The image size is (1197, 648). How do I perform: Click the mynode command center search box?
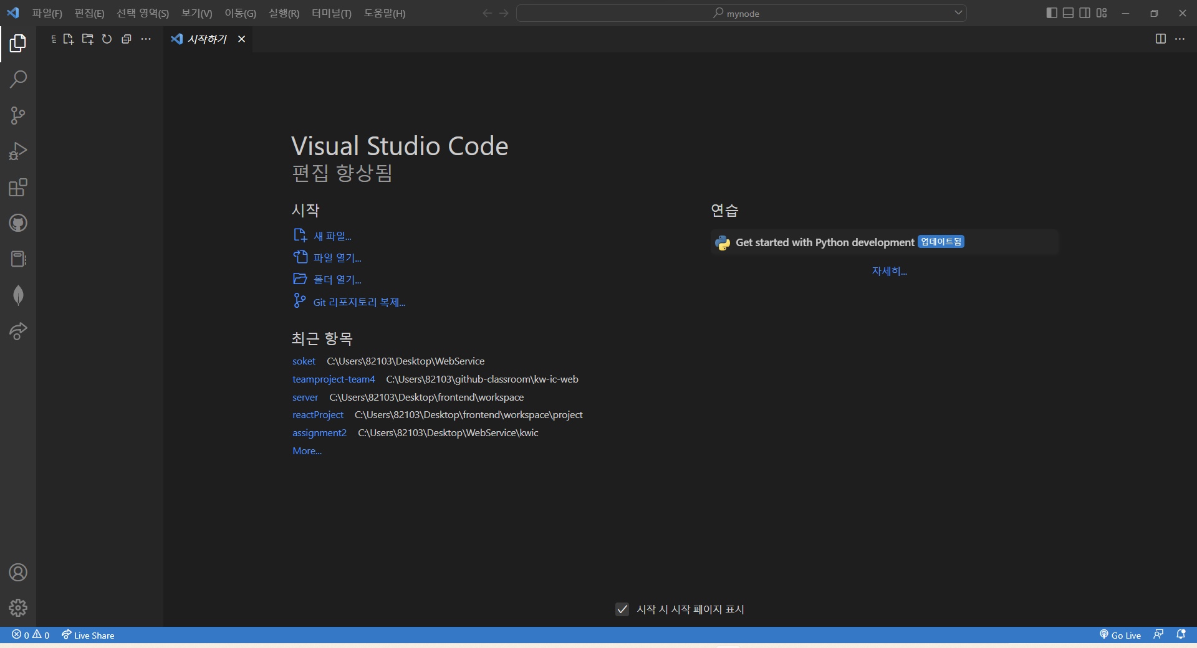(x=741, y=13)
